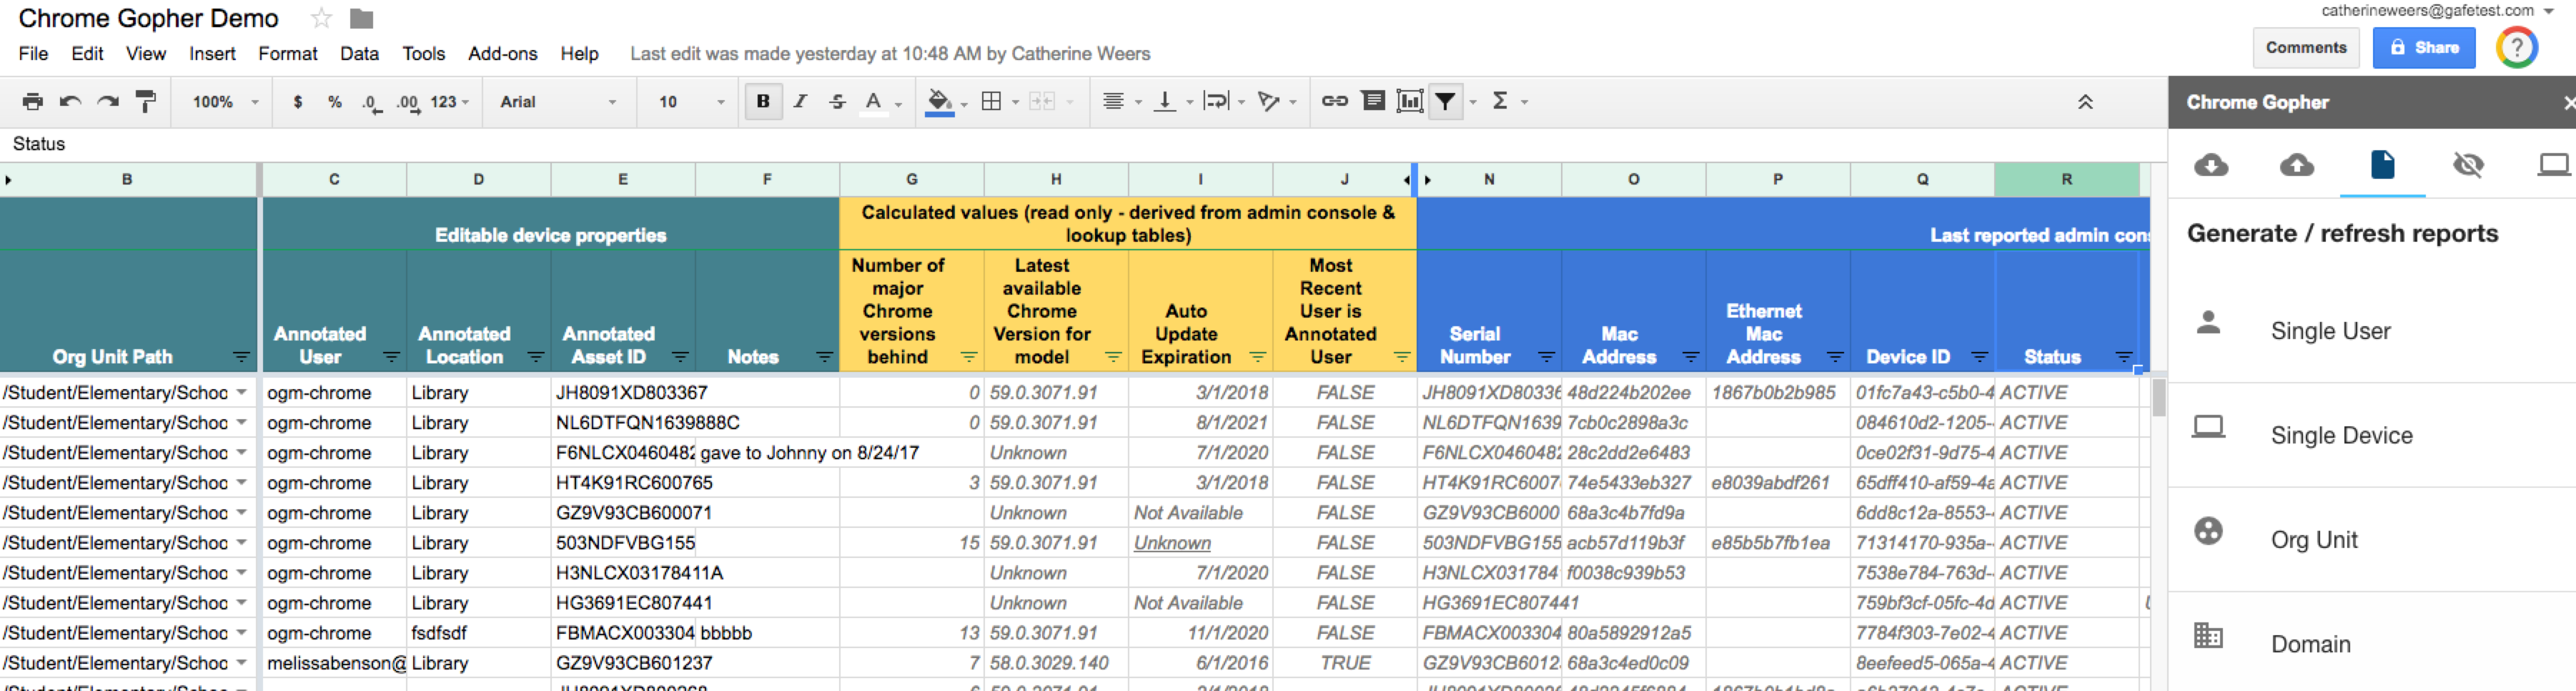Click the borders icon in toolbar

click(991, 101)
